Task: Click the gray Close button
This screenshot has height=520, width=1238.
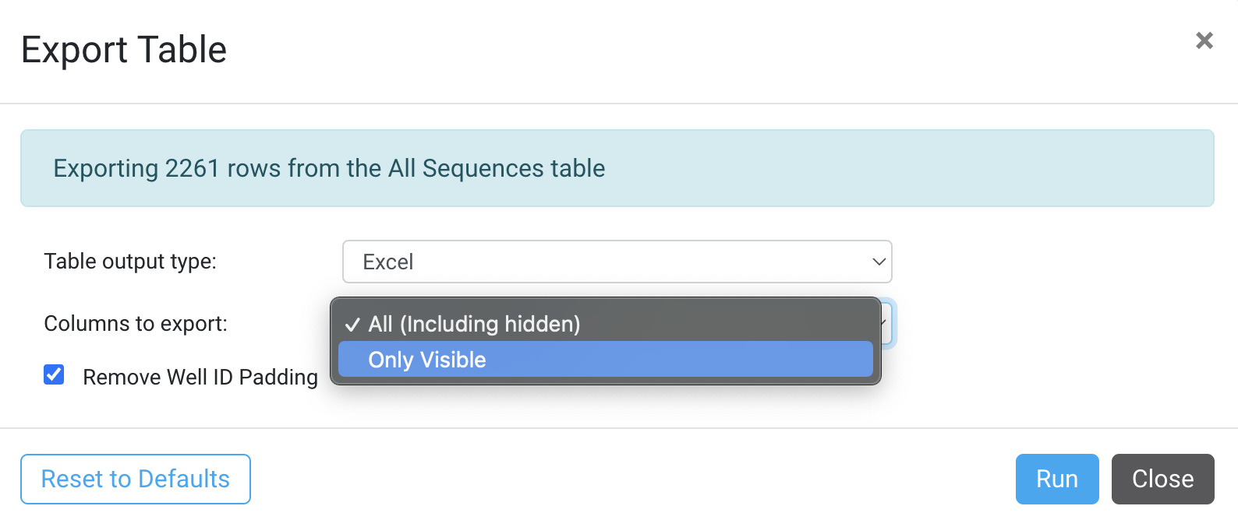Action: point(1162,479)
